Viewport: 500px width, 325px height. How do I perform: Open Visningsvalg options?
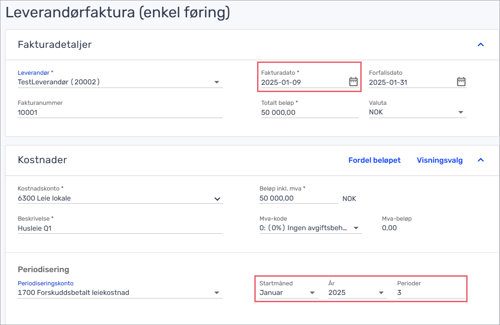(x=439, y=160)
